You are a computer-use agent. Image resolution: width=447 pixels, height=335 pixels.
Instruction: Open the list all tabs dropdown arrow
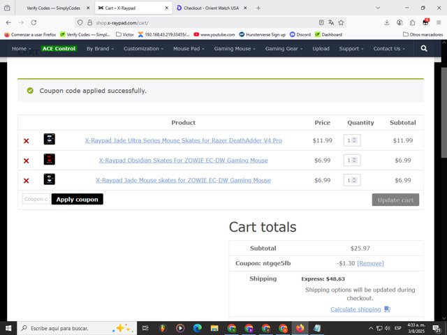(x=378, y=8)
